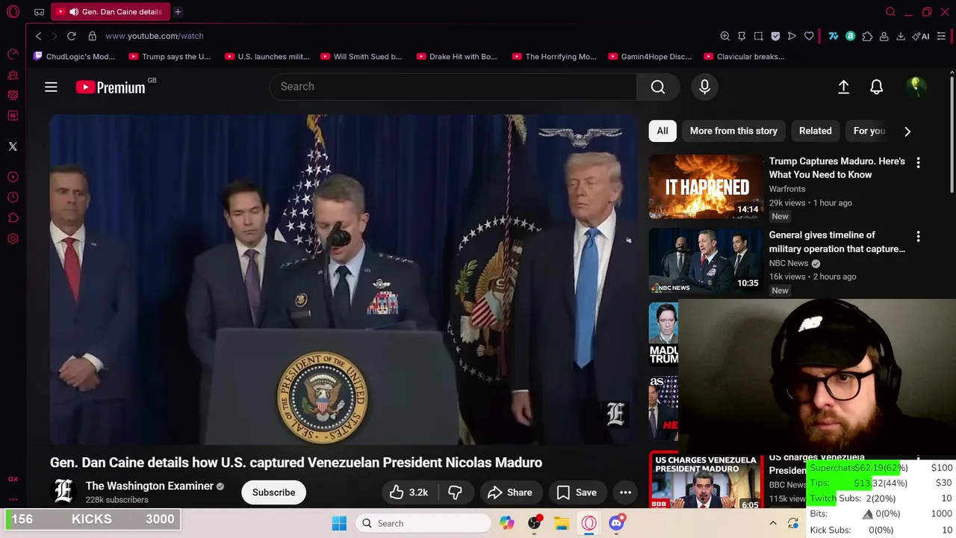This screenshot has height=538, width=956.
Task: Open GX Control speedometer in sidebar
Action: (13, 55)
